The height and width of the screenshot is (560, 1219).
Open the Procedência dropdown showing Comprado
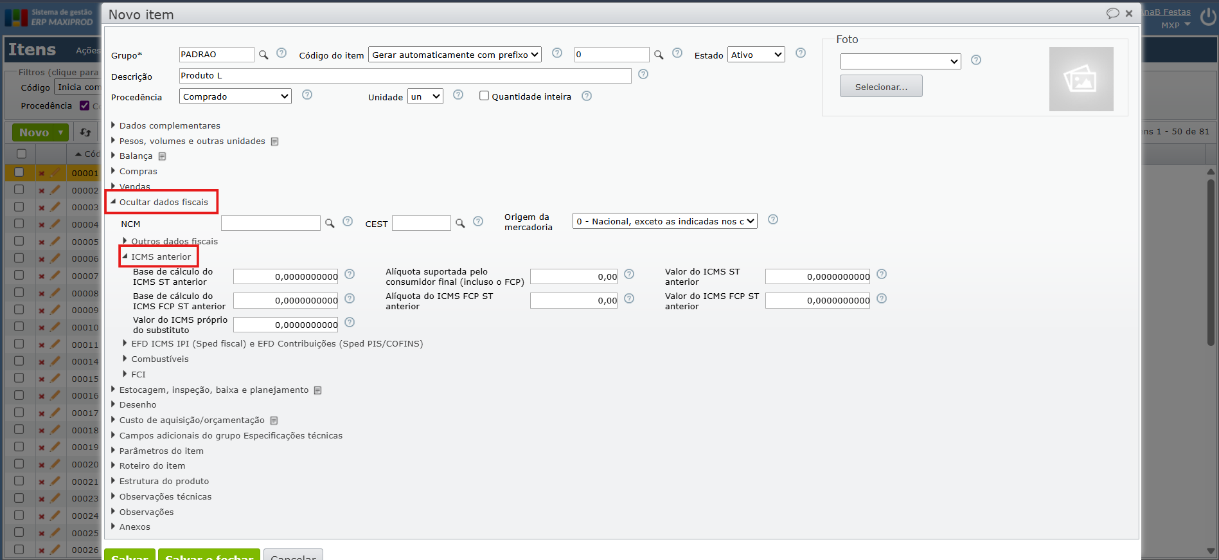(x=235, y=96)
